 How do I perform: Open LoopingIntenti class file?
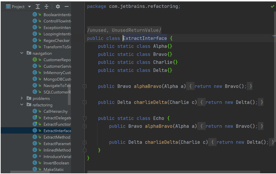57,34
